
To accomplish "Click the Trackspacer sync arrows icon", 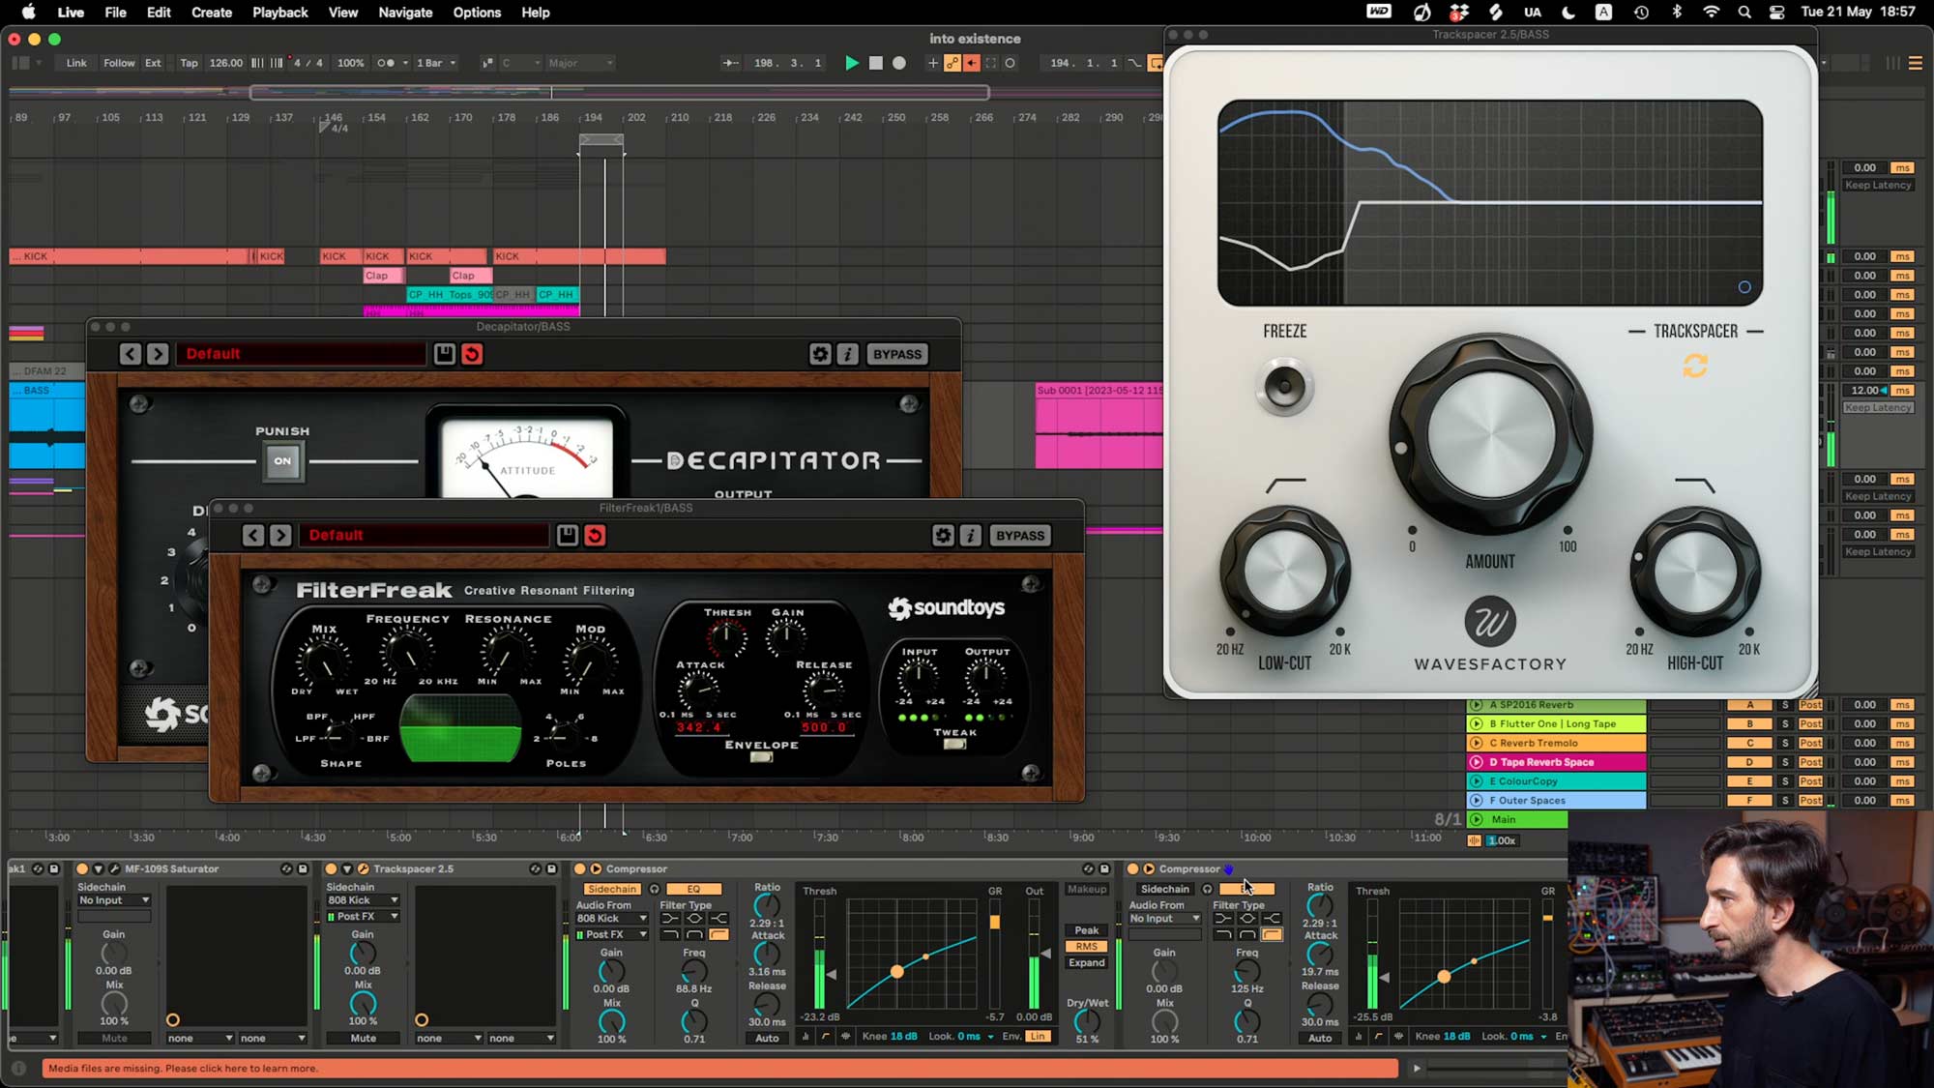I will [1694, 366].
